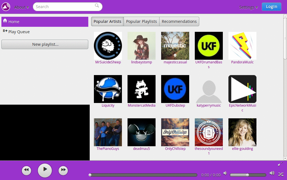Switch to the Popular Artists tab

coord(107,21)
